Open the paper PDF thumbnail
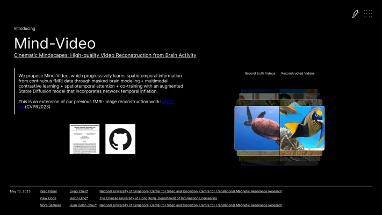 [x=84, y=139]
